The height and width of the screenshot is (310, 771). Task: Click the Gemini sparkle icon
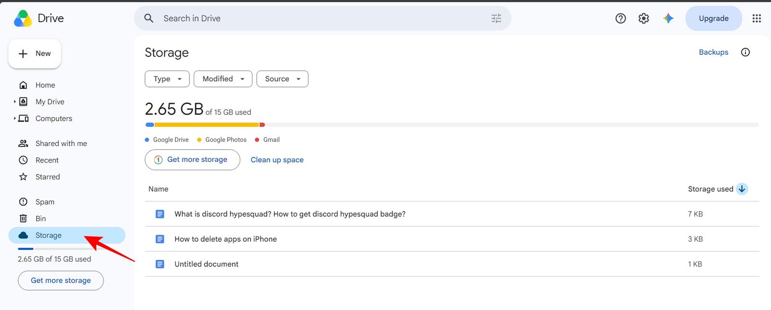(x=668, y=18)
